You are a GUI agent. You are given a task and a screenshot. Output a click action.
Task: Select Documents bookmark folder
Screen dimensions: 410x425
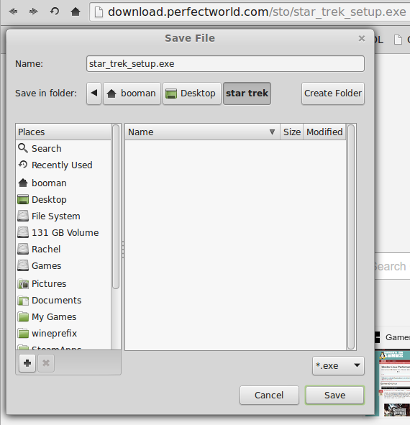coord(63,301)
